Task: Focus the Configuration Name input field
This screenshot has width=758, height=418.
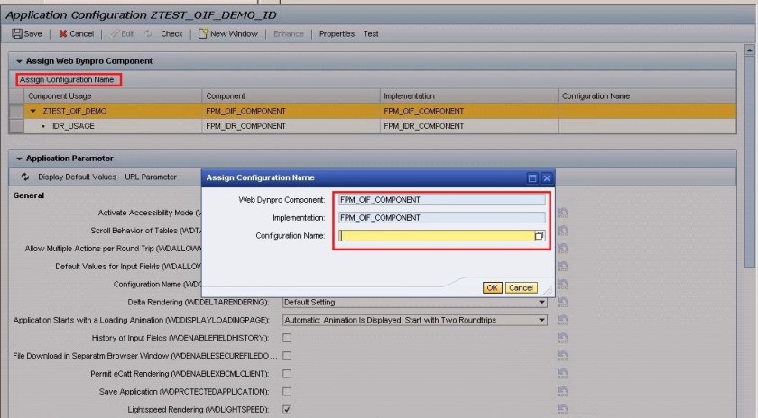Action: point(437,235)
